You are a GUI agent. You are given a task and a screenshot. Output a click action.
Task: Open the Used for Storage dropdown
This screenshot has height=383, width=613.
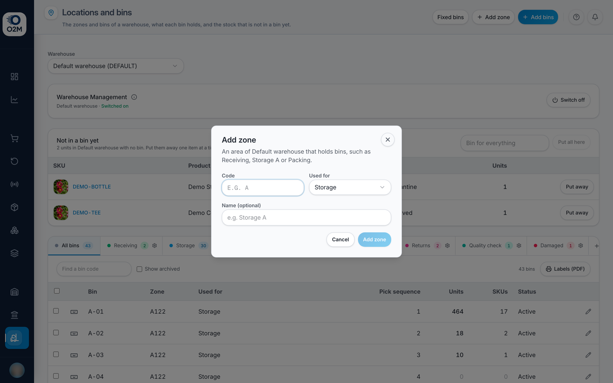350,187
